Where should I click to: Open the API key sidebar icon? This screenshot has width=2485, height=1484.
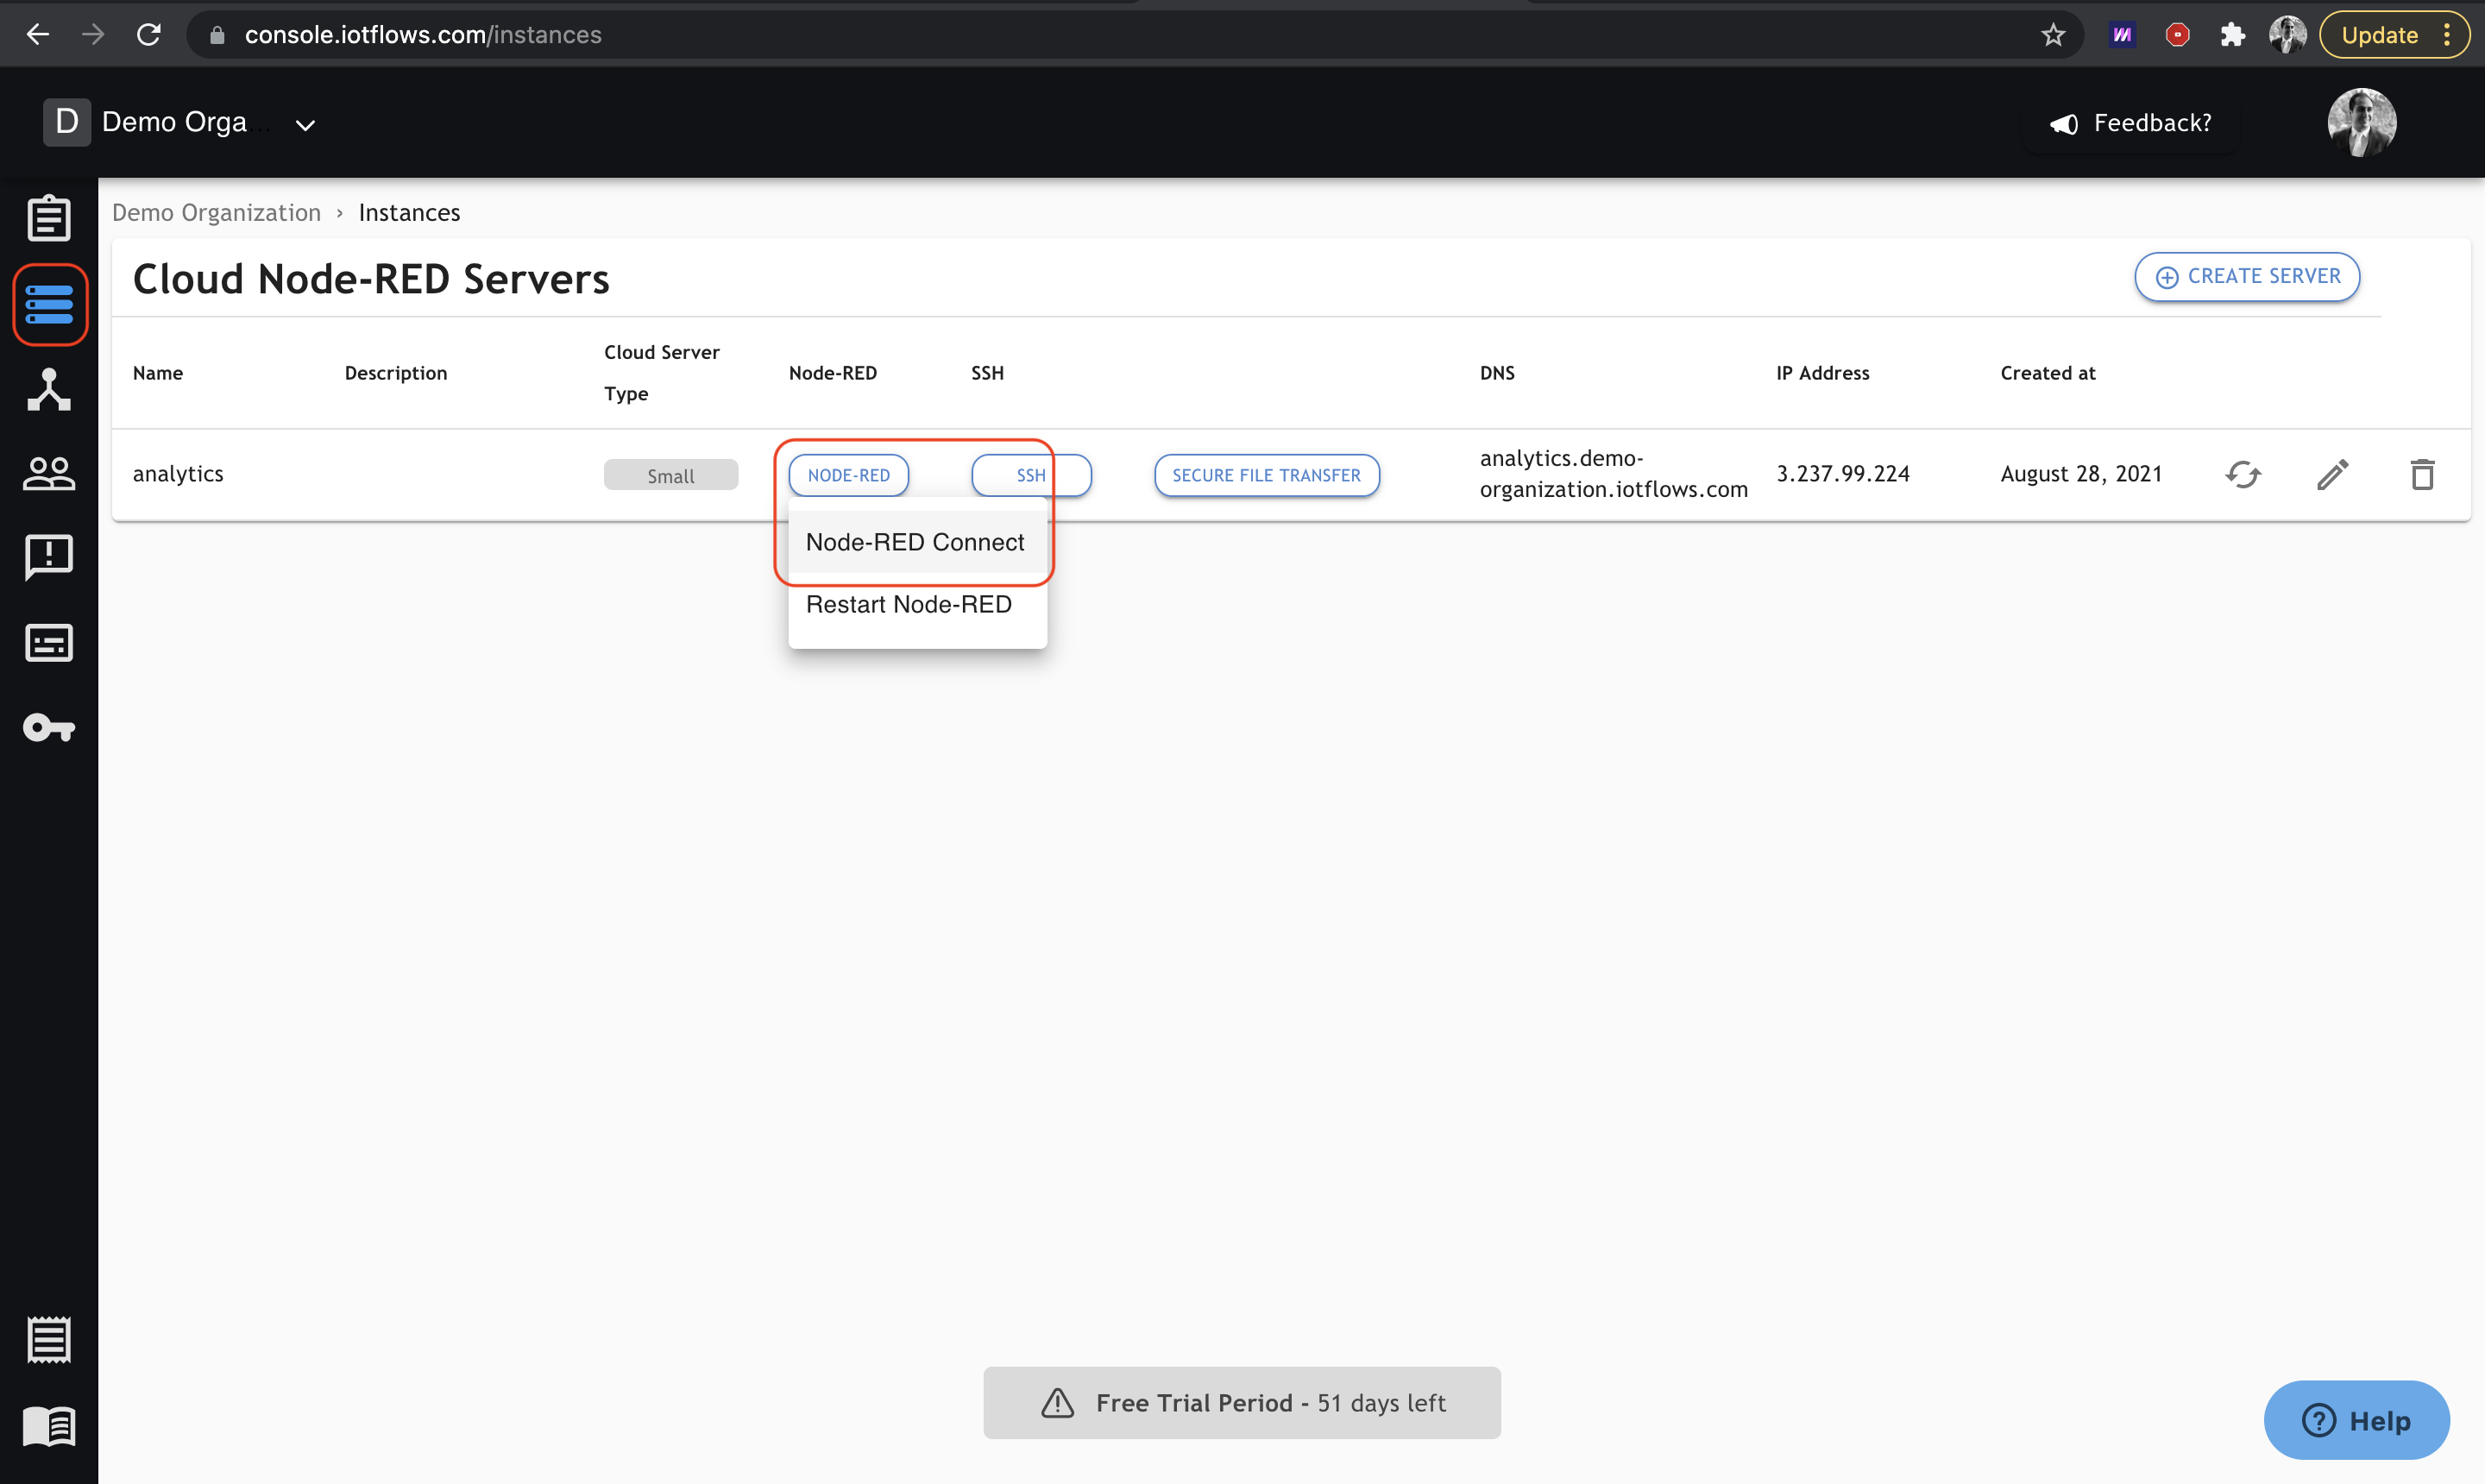48,727
